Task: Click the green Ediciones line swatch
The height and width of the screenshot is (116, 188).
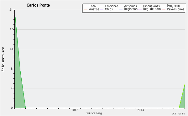Action: coord(102,6)
